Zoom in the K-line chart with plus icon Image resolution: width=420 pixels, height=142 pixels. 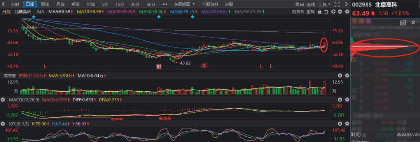(x=333, y=12)
